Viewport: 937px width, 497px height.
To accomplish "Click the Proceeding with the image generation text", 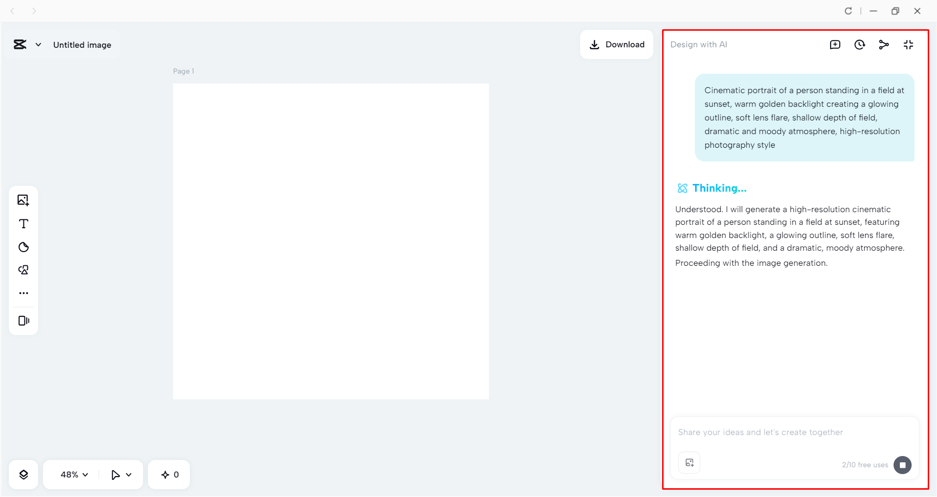I will pos(751,263).
